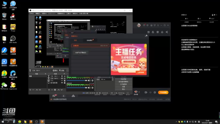Screen dimensions: 220x124
Task: Move selected scene up with arrow
Action: click(37, 90)
